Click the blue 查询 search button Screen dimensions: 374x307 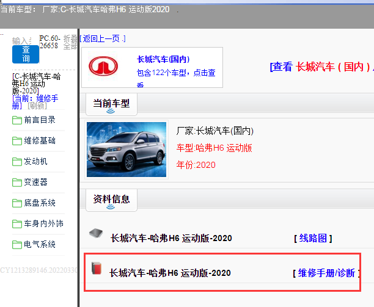pos(26,54)
